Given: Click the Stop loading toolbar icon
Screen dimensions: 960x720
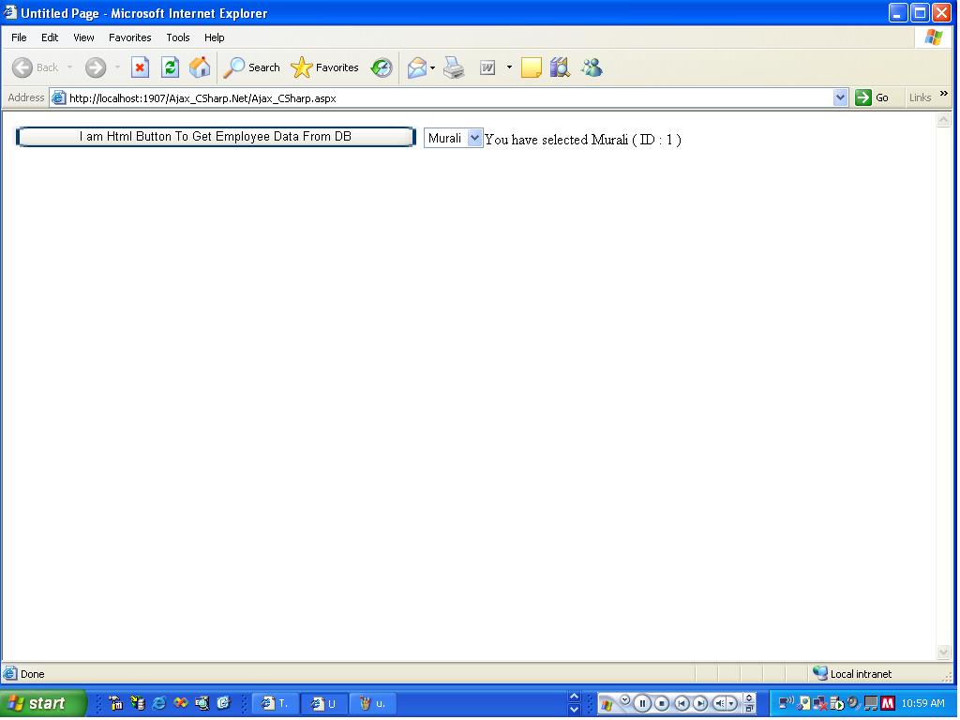Looking at the screenshot, I should (141, 67).
